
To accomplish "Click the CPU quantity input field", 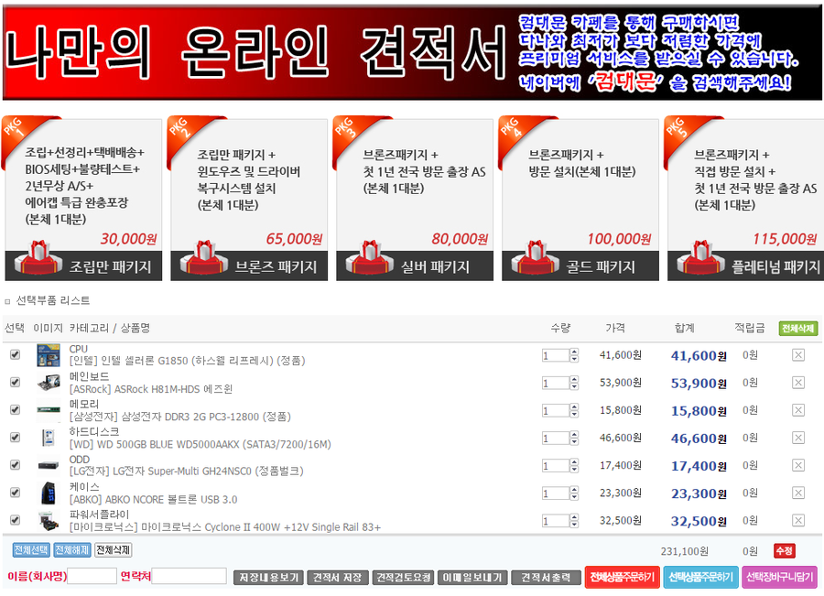I will 556,356.
